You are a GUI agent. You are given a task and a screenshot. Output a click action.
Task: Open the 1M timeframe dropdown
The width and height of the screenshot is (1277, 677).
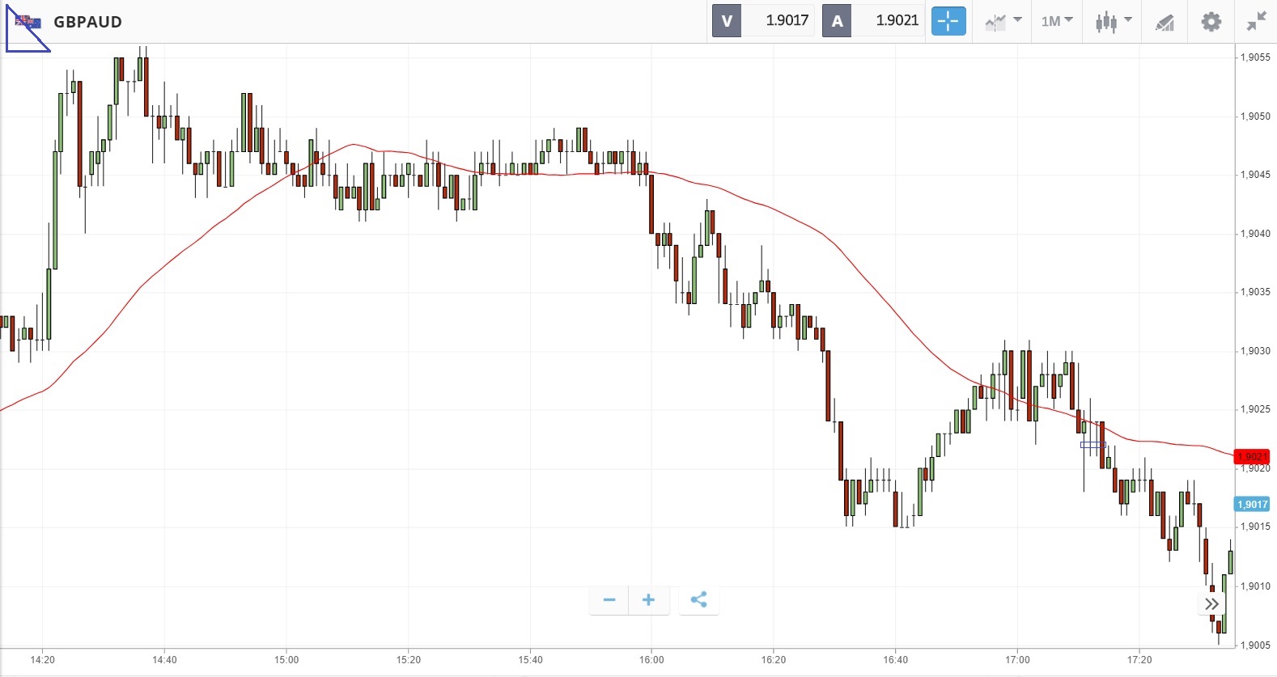(1057, 21)
